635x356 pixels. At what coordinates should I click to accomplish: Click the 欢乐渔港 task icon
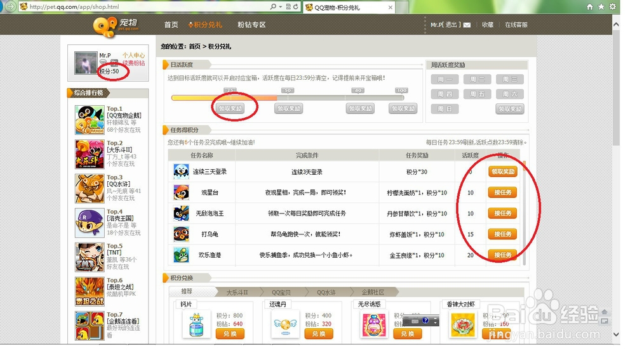(x=181, y=255)
